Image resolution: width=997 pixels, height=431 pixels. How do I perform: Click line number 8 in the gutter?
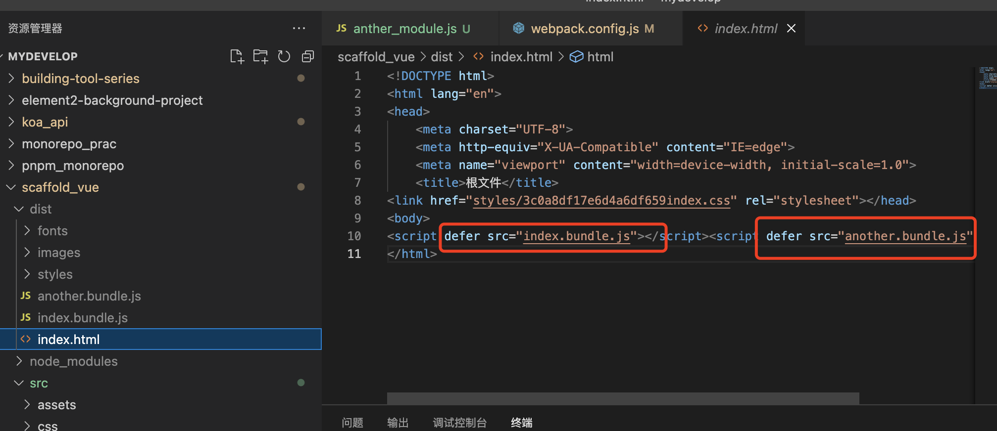pyautogui.click(x=357, y=201)
